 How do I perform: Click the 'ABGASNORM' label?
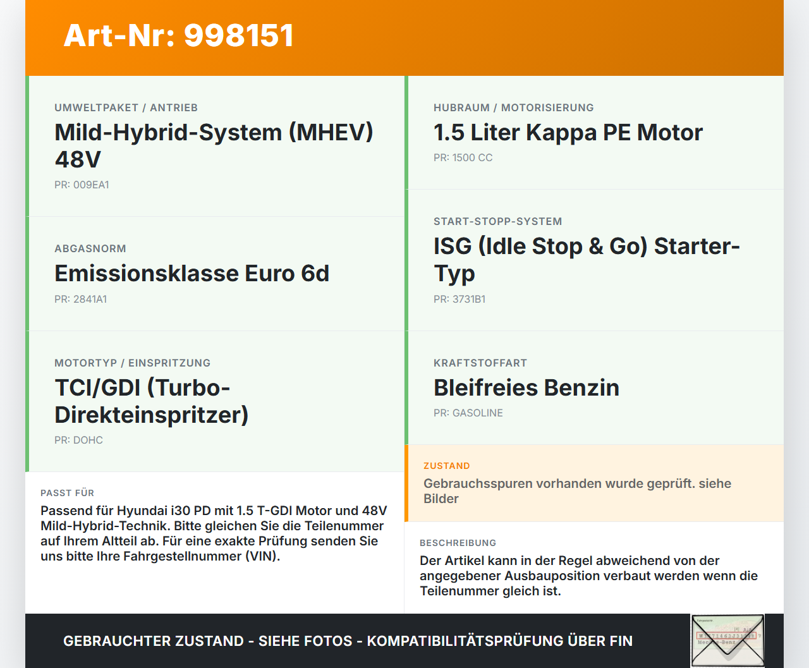tap(90, 248)
